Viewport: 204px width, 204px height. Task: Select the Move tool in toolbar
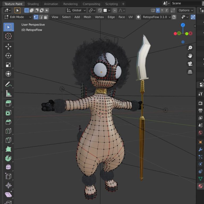point(8,46)
